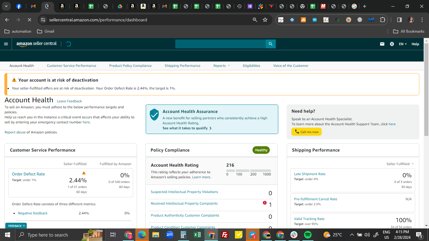Click 'Learn more' about Account Health Rating

tap(201, 177)
